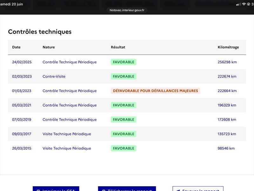Click the 'Contre-Visite' nature cell
This screenshot has height=191, width=254.
pos(54,76)
